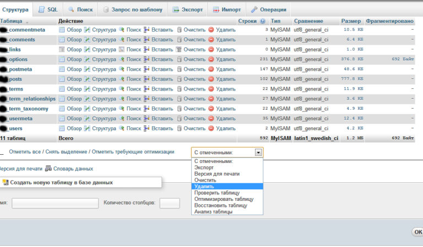Click the Структура icon in the _options row
423x247 pixels.
87,59
